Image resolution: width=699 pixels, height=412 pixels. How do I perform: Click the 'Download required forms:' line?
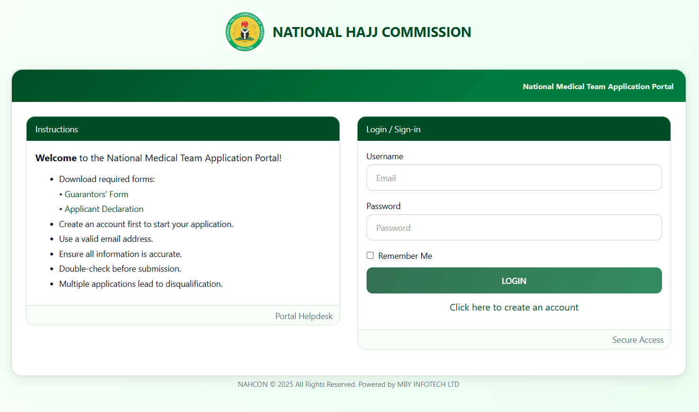(x=107, y=179)
